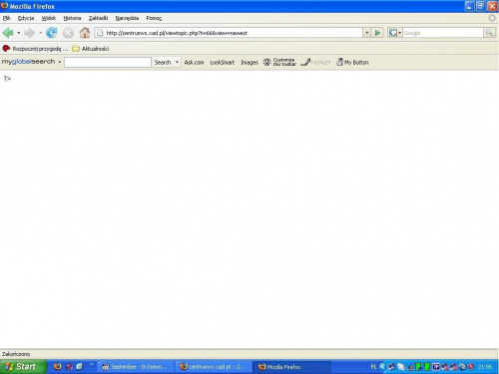The image size is (499, 374).
Task: Click the LookSmart toolbar link
Action: point(222,62)
